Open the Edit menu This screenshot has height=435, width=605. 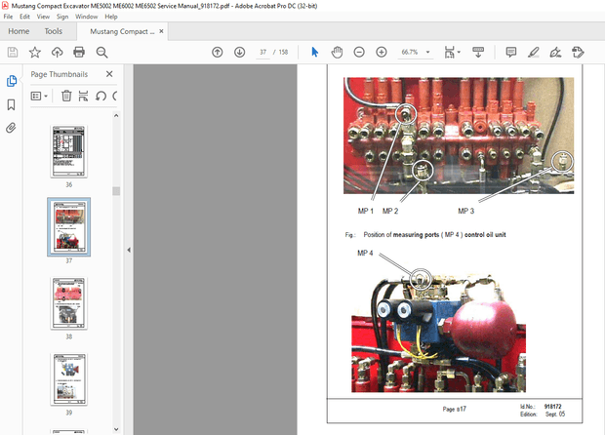(x=24, y=17)
